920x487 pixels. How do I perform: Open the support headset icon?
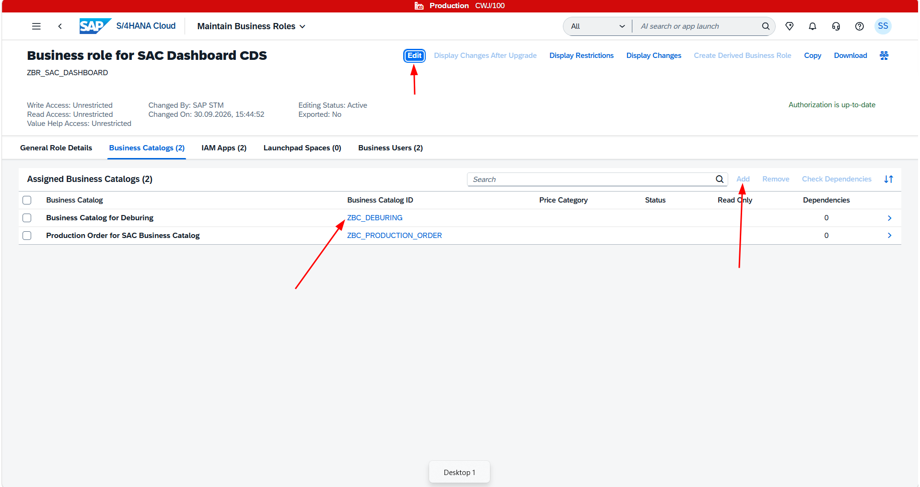[x=836, y=26]
